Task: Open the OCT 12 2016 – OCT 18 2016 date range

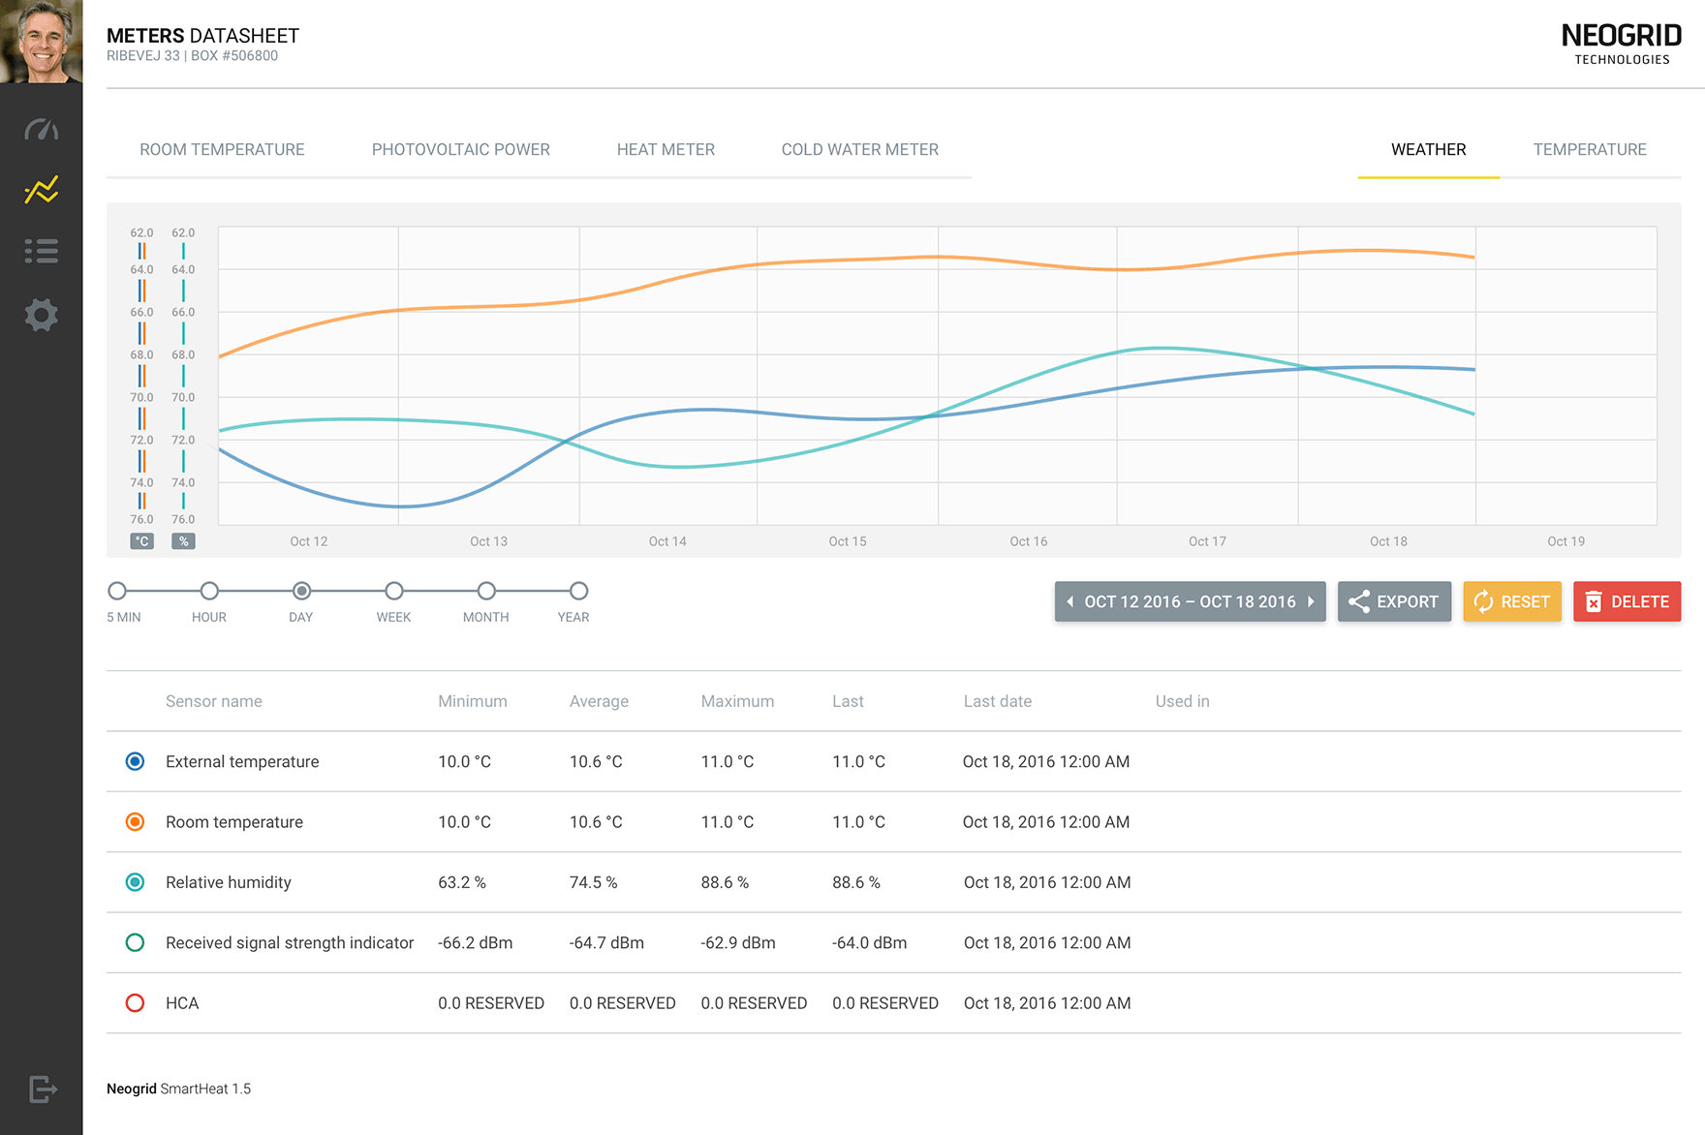Action: (1190, 601)
